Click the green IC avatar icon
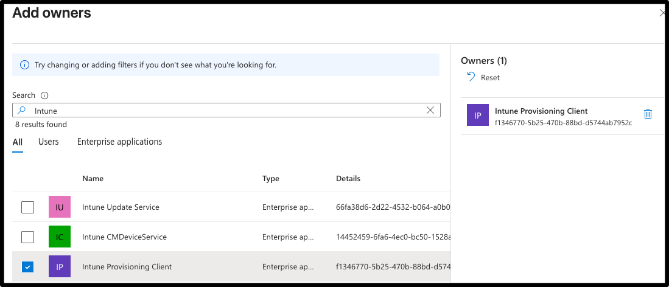The image size is (669, 287). point(60,237)
